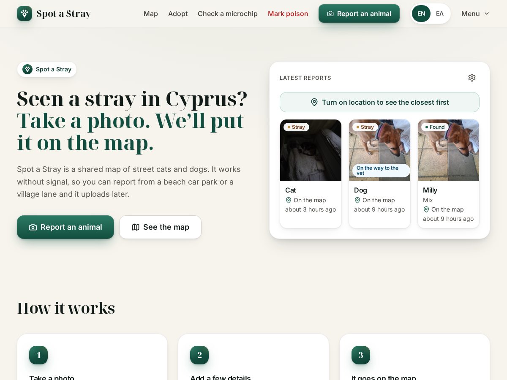
Task: Click the 'LATEST REPORTS' heading
Action: (x=305, y=78)
